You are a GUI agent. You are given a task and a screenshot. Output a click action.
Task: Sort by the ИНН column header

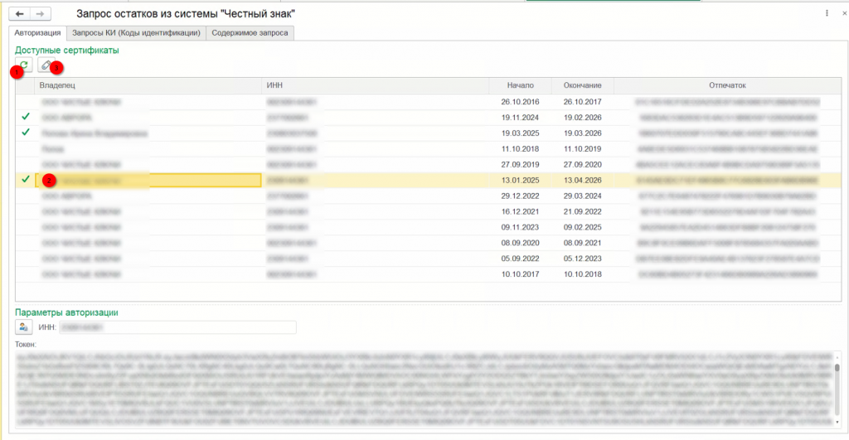coord(376,85)
